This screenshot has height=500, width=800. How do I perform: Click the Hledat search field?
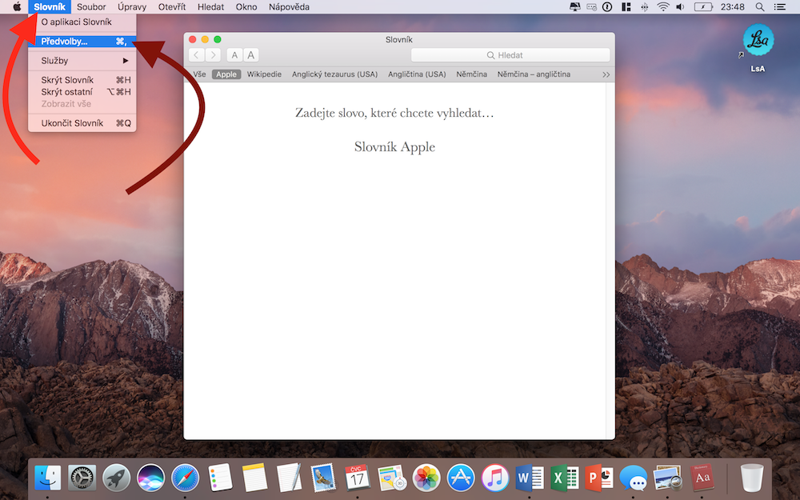point(510,55)
